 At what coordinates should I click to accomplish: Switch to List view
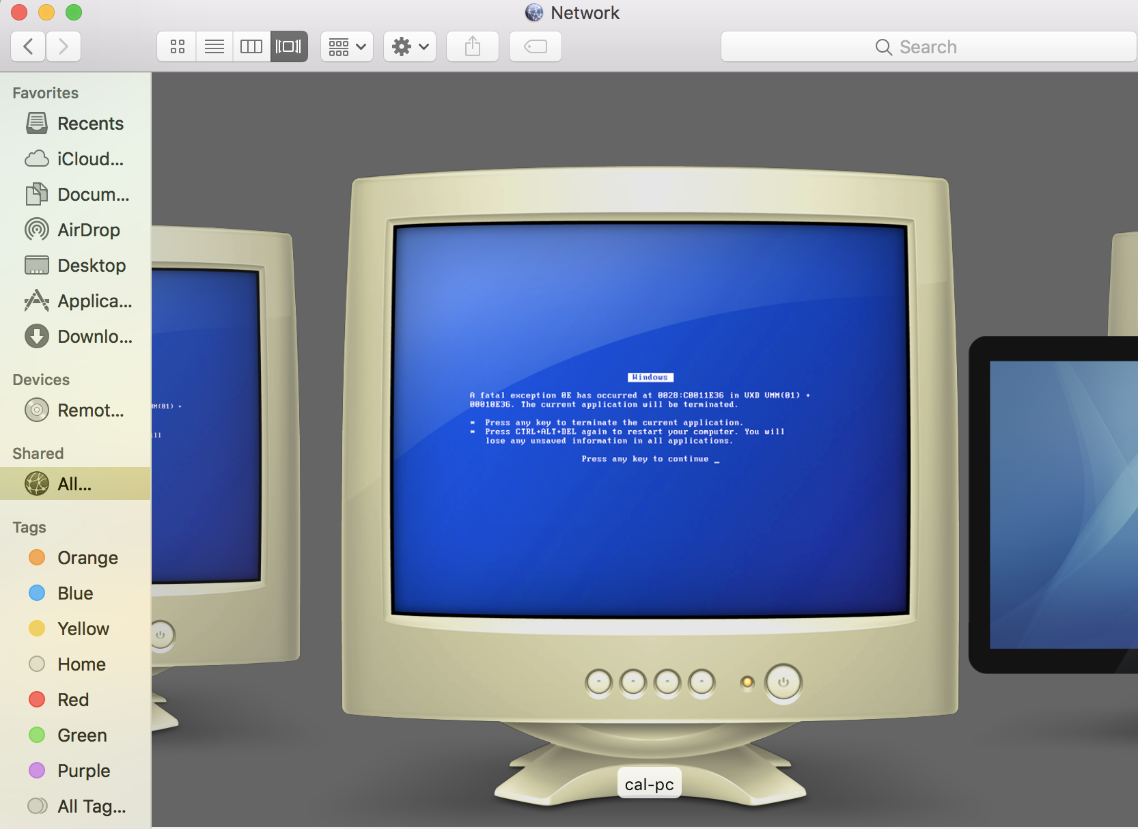(214, 46)
